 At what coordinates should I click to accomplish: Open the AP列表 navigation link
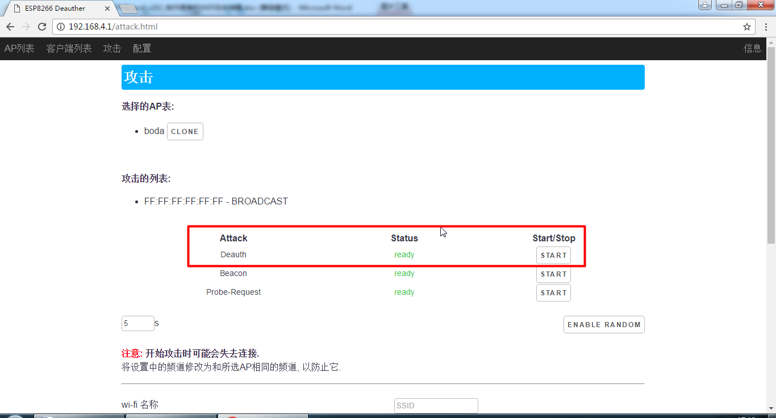(19, 49)
